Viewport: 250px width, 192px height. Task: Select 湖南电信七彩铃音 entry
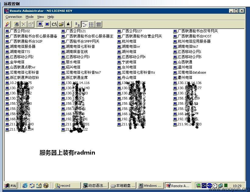[x=78, y=47]
